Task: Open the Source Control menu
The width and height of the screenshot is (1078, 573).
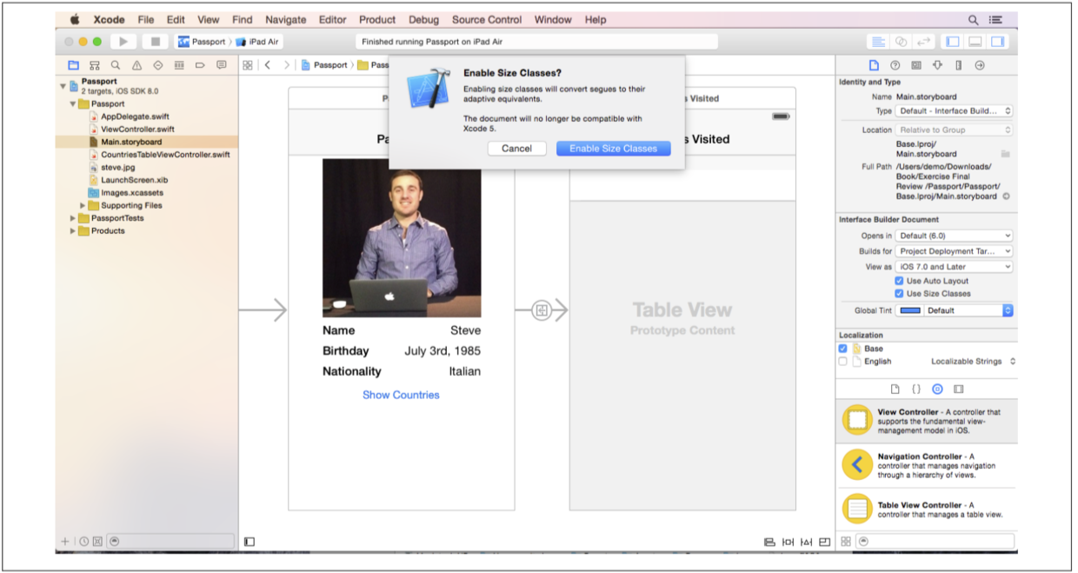Action: (487, 19)
